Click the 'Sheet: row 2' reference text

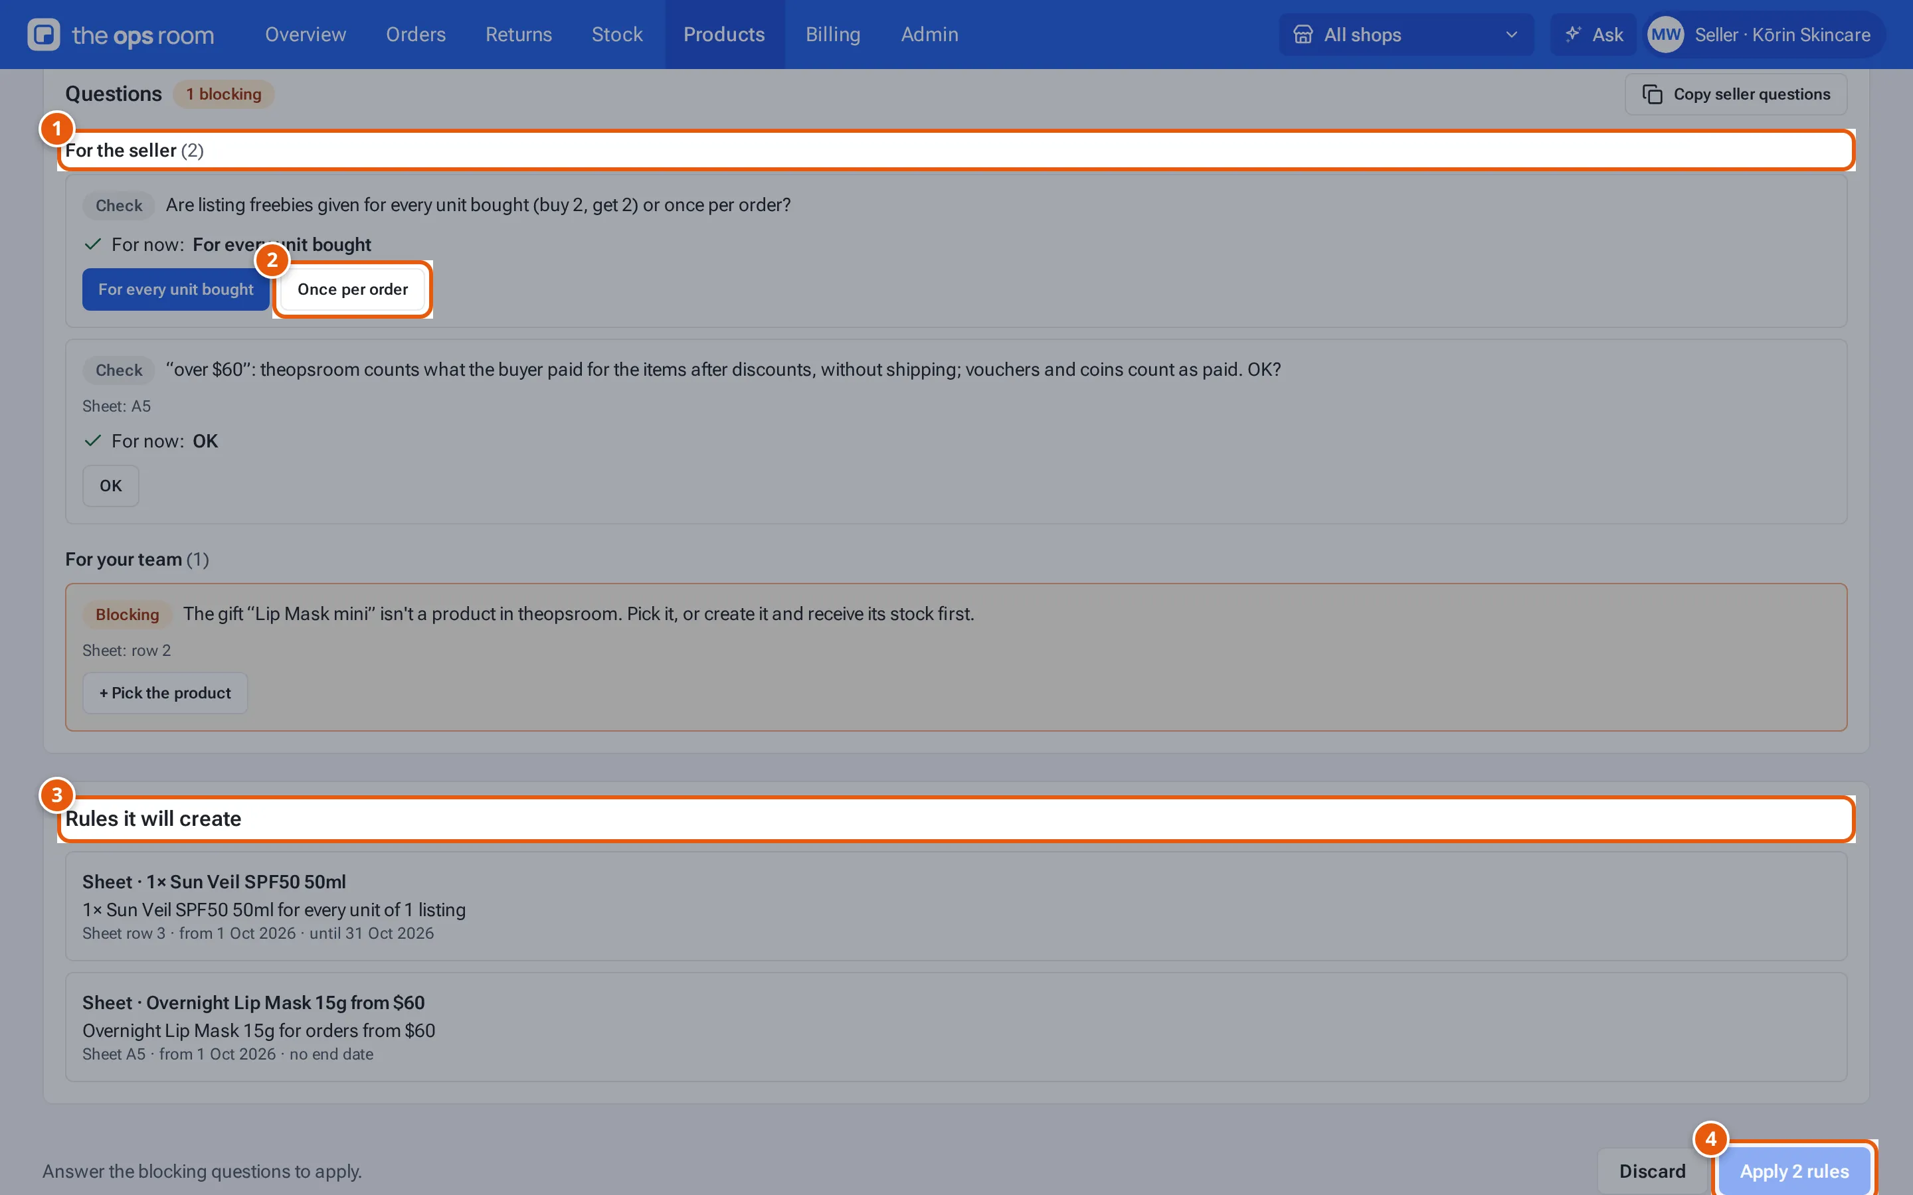126,651
